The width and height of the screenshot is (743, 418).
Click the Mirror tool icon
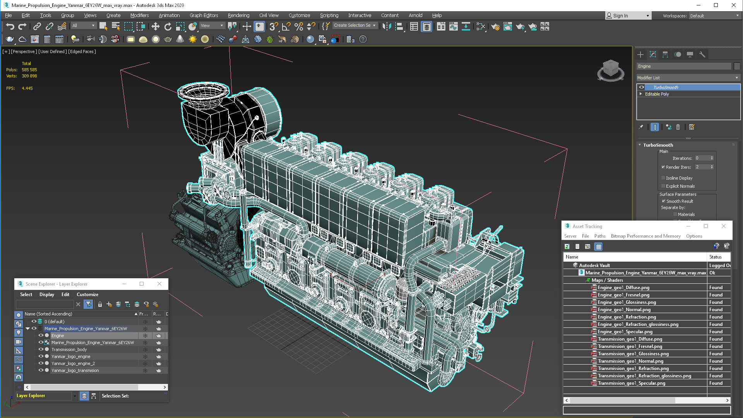click(x=387, y=26)
